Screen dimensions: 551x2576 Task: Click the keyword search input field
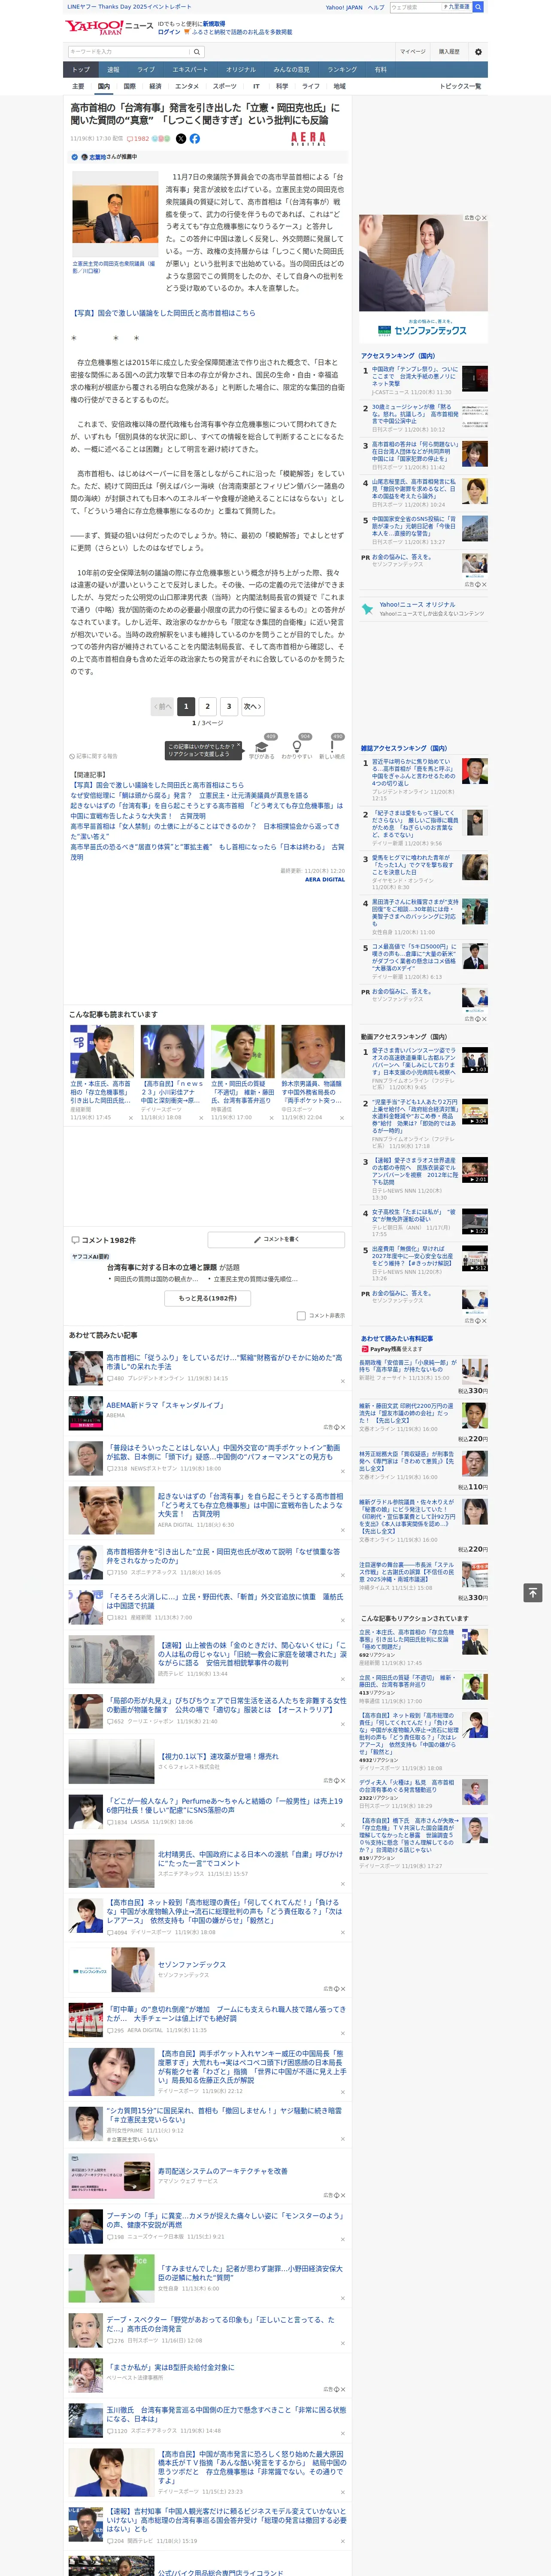[129, 52]
